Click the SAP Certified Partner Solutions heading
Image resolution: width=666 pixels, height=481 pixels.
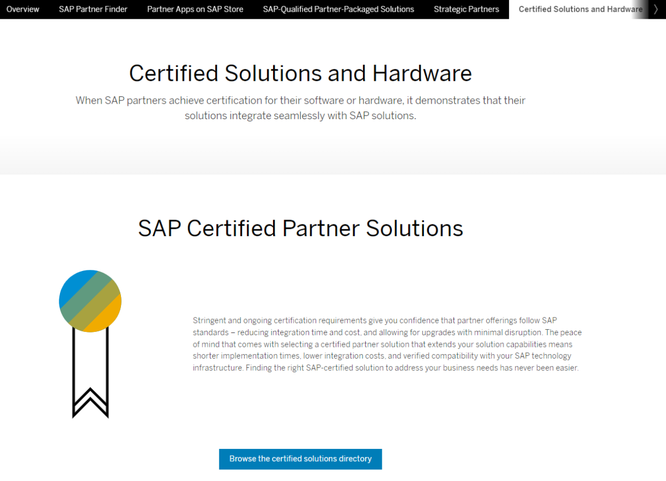(x=300, y=228)
